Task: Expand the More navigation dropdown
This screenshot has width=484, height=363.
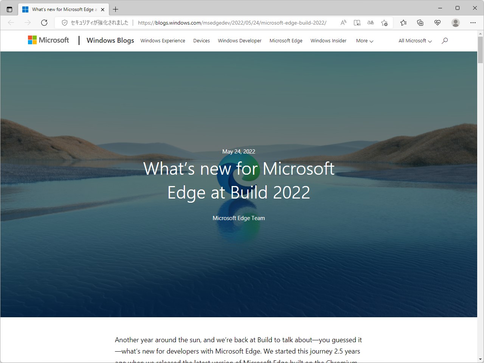Action: pyautogui.click(x=364, y=40)
